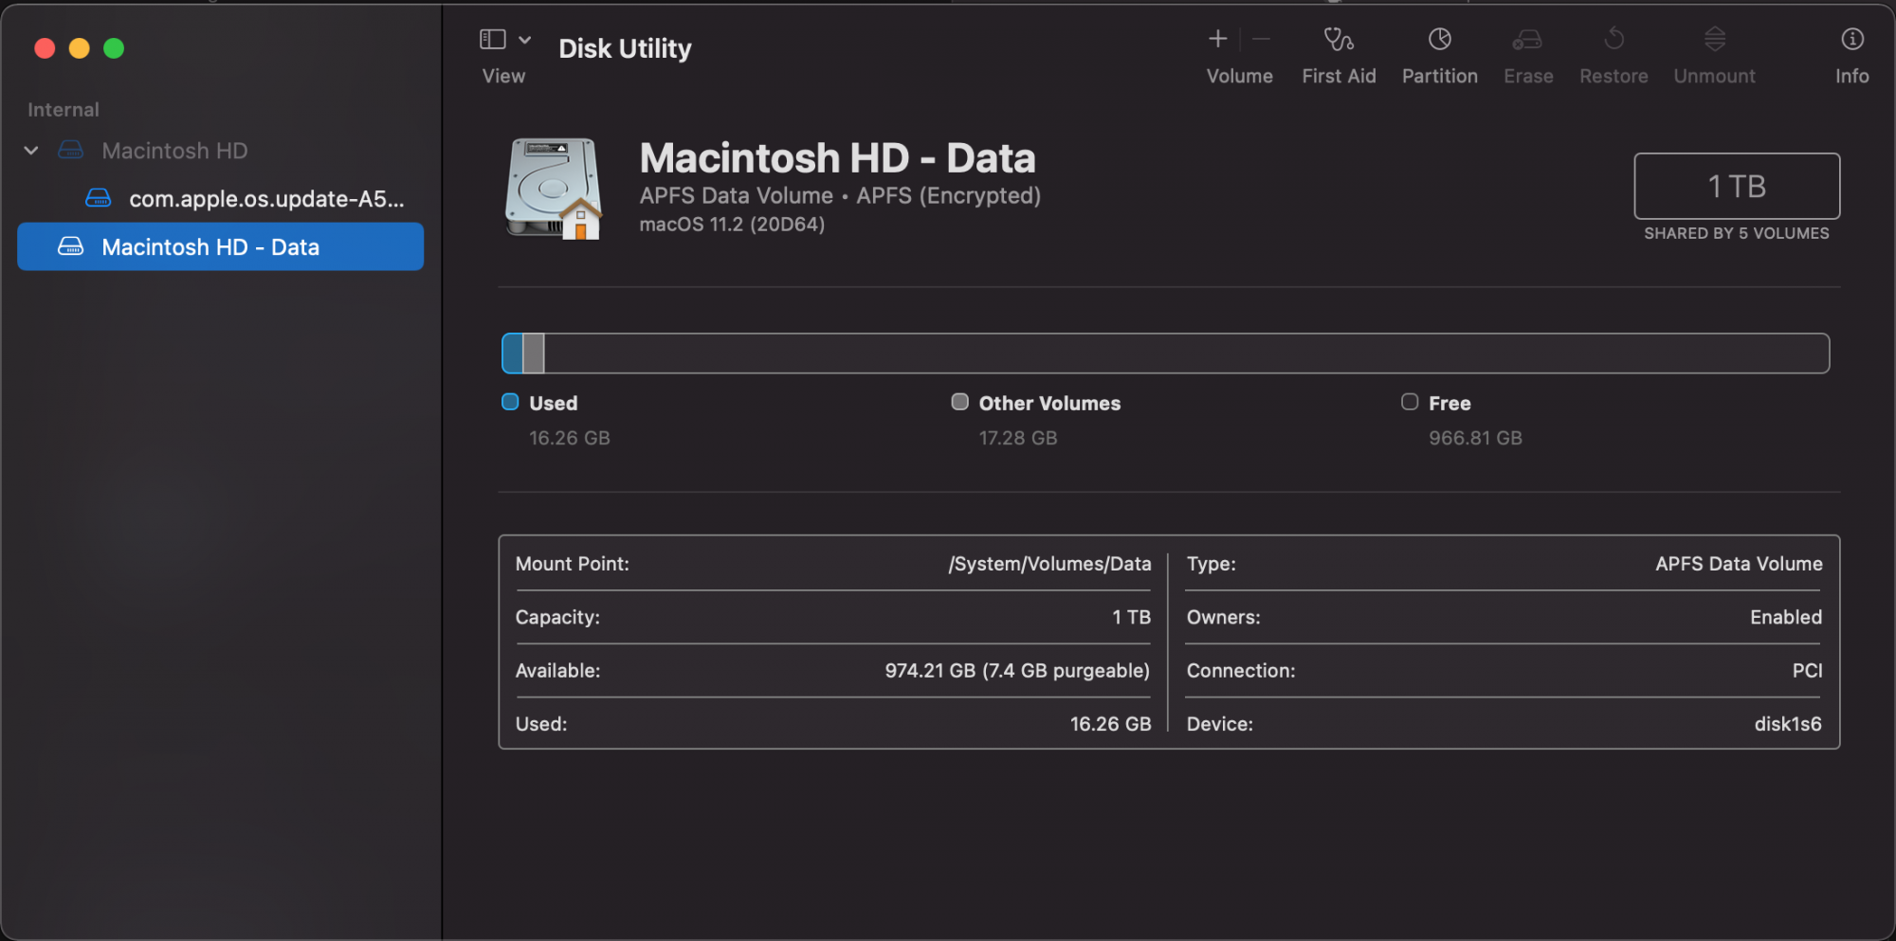Viewport: 1896px width, 941px height.
Task: Click the 16.26 GB value under Used legend
Action: 570,438
